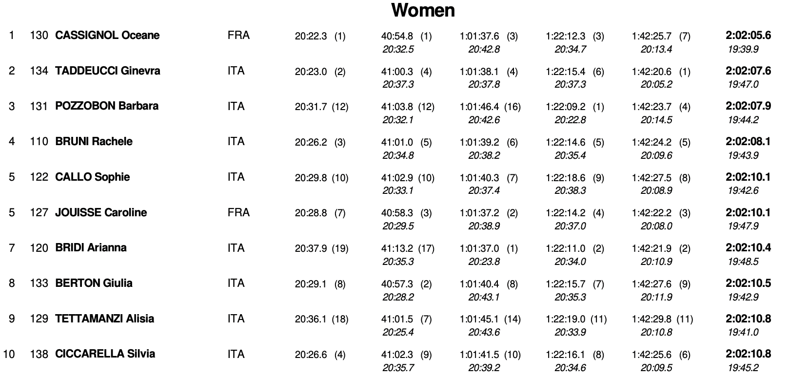Click final time 2:02:05.6
This screenshot has height=376, width=788.
[748, 35]
